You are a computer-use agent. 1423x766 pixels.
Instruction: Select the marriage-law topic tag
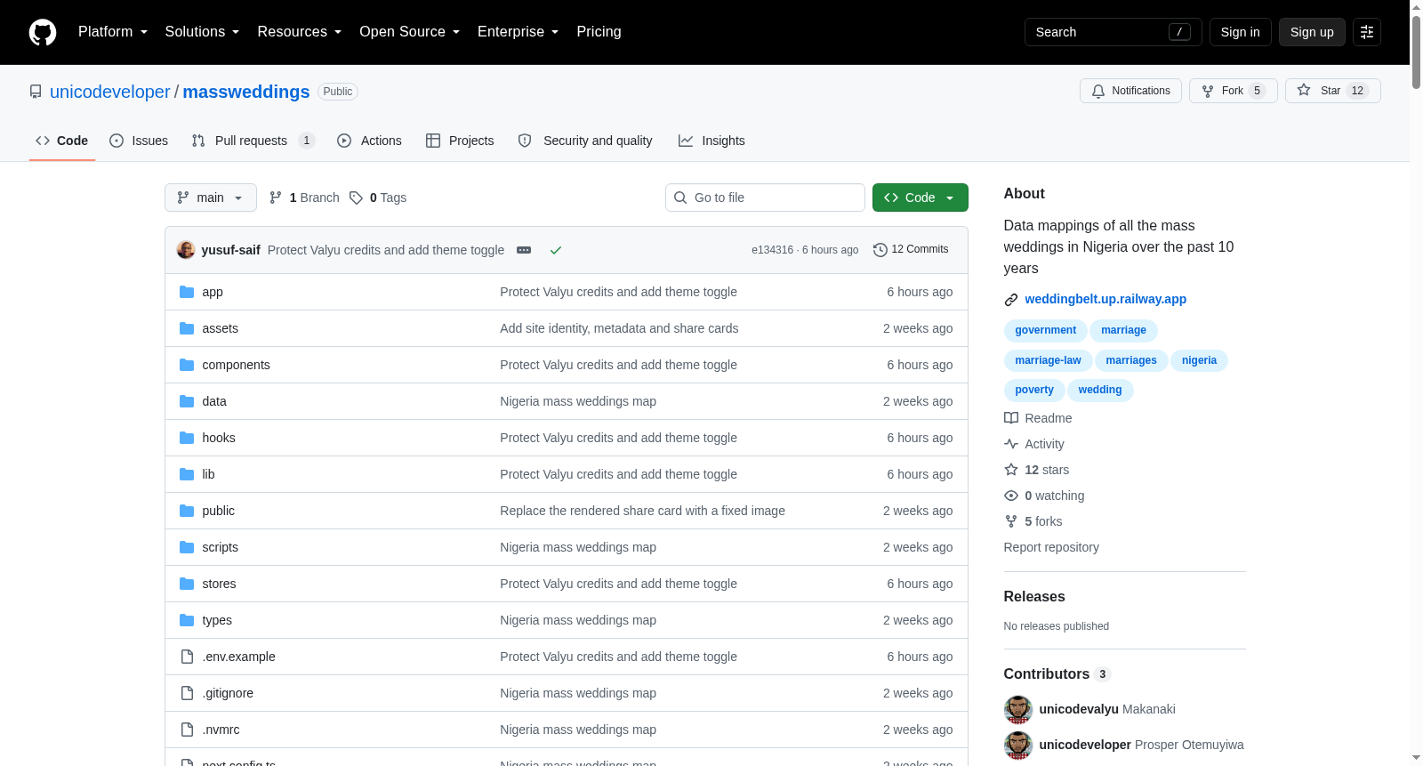(x=1048, y=360)
